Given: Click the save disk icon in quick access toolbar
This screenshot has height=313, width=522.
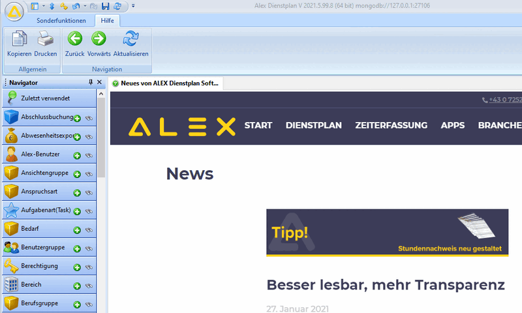Looking at the screenshot, I should (x=105, y=6).
